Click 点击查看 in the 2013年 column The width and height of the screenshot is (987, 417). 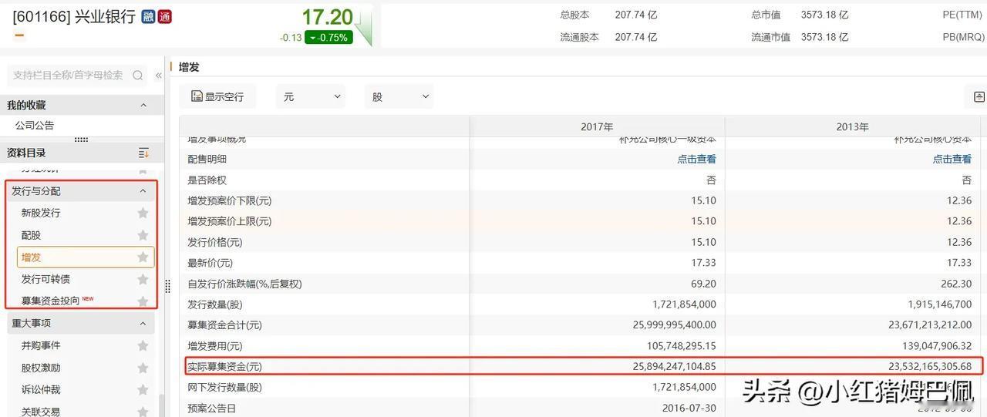952,159
